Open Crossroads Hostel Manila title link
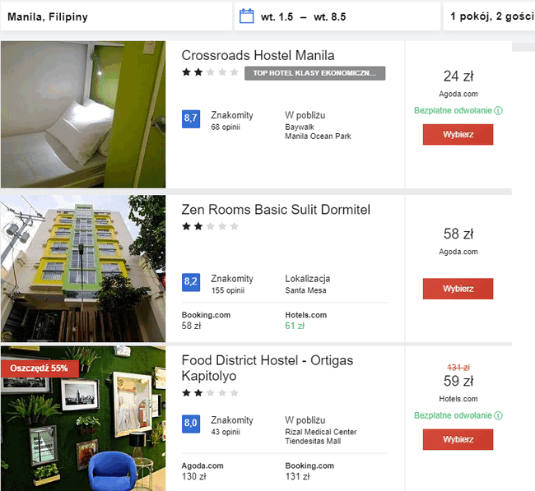This screenshot has width=535, height=491. pyautogui.click(x=258, y=55)
